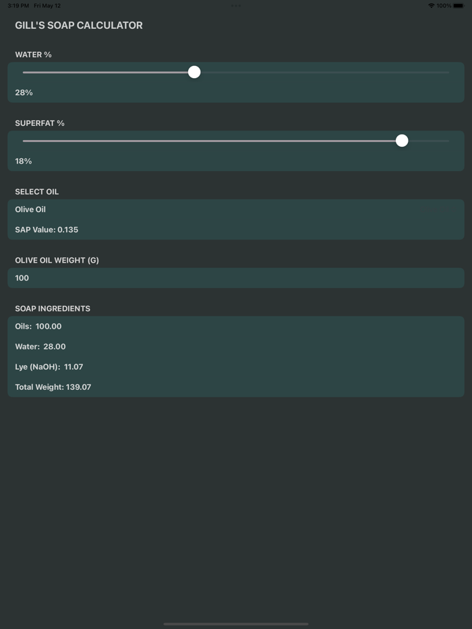The image size is (472, 629).
Task: Tap the 18% superfat percentage label
Action: [24, 161]
